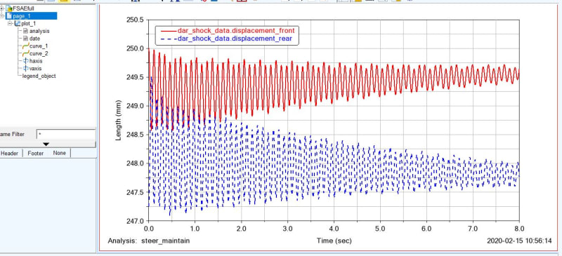Image resolution: width=562 pixels, height=256 pixels.
Task: Expand the FSAEfull tree node
Action: point(2,8)
